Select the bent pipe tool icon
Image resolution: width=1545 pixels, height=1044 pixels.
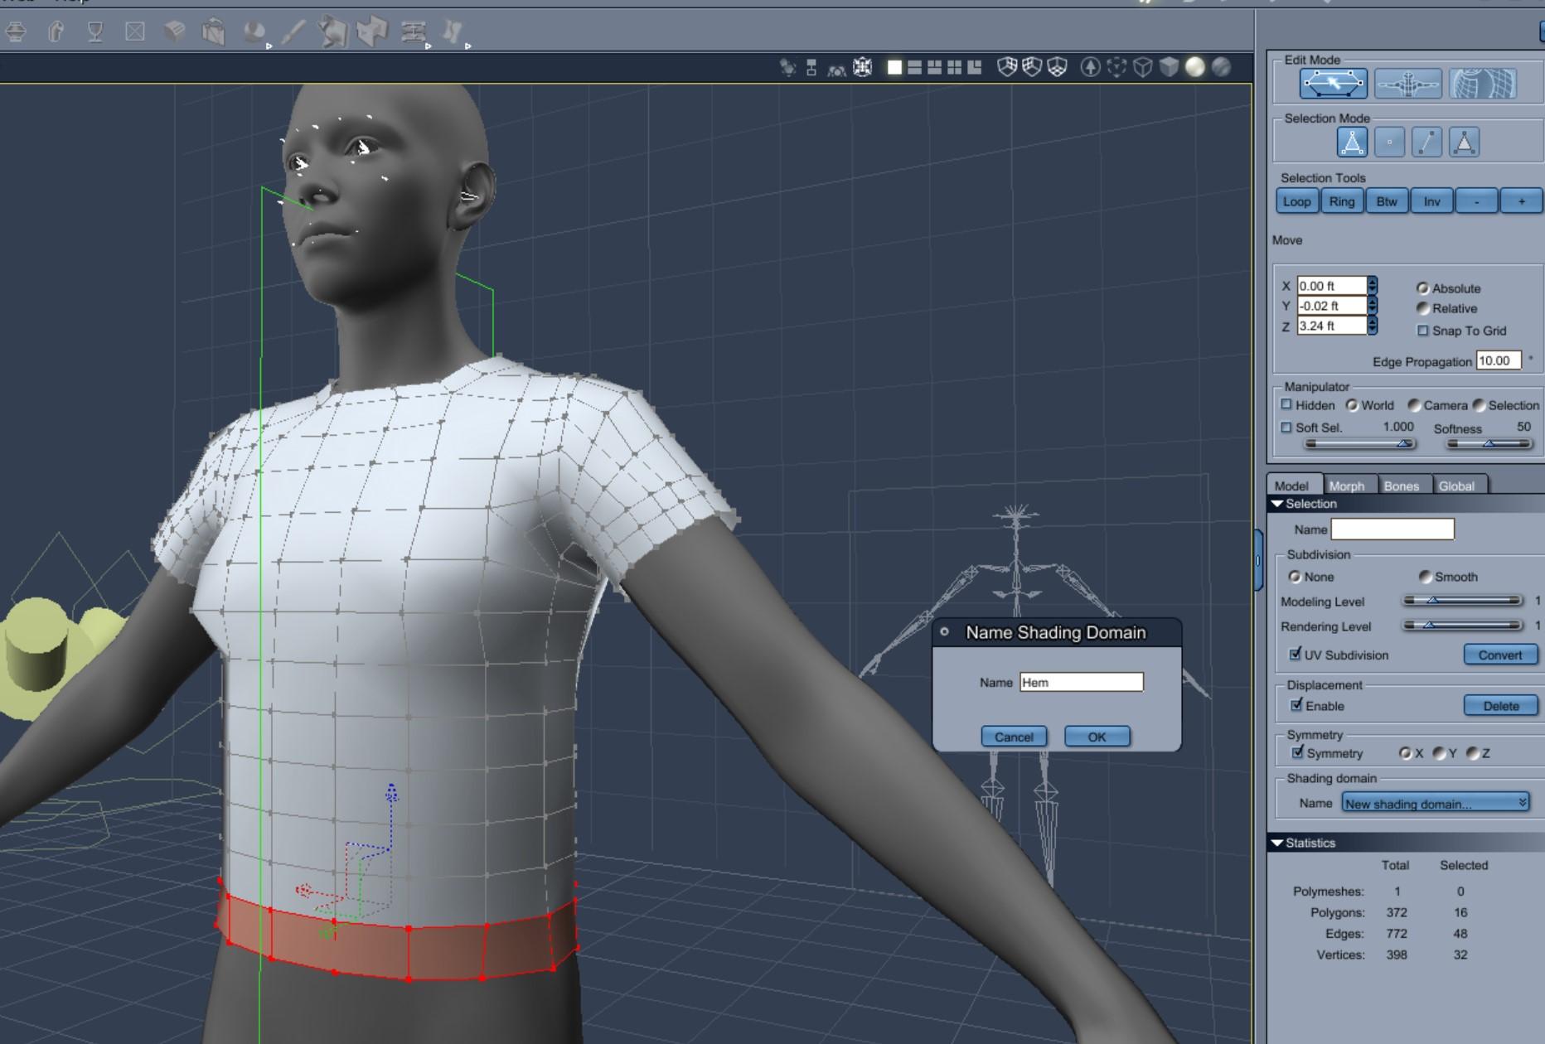click(56, 32)
